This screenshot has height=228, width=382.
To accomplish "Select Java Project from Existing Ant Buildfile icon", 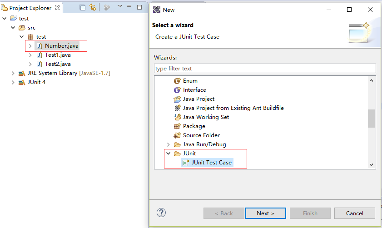I will (177, 108).
